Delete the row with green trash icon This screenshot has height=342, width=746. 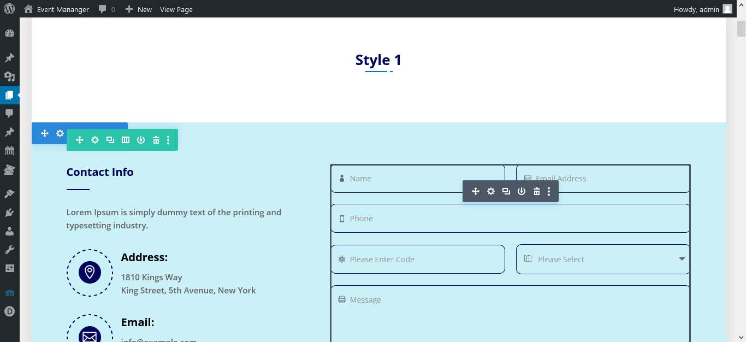pos(156,140)
